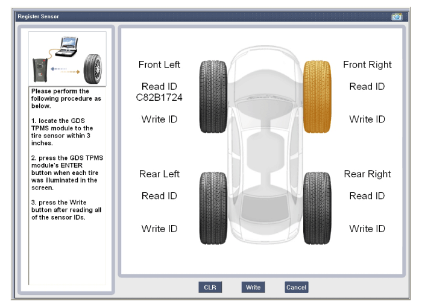Click the sensor ID value C82B1724
The width and height of the screenshot is (422, 307).
pyautogui.click(x=159, y=98)
